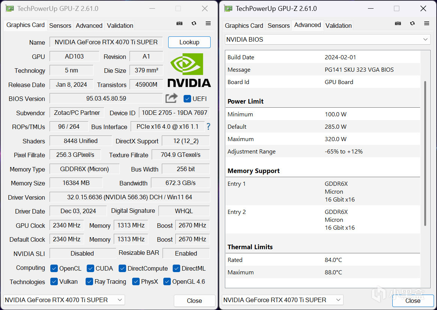
Task: Expand GPU selector dropdown in right window
Action: click(283, 300)
